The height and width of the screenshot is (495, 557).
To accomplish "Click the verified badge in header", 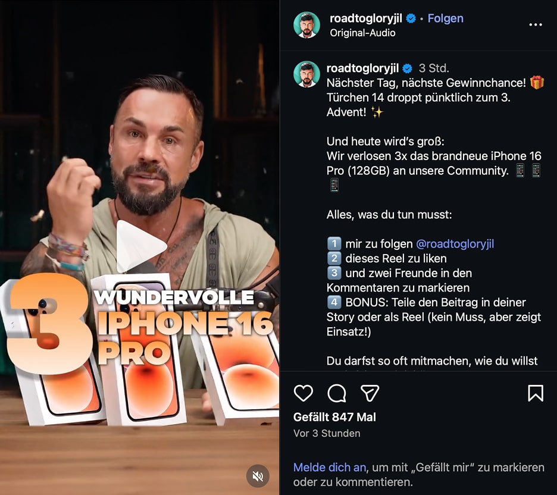I will (411, 18).
